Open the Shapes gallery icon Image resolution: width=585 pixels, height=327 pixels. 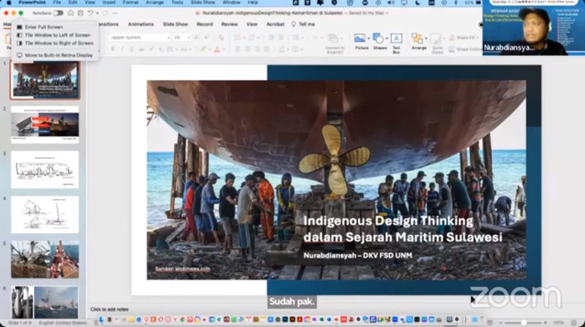point(378,38)
